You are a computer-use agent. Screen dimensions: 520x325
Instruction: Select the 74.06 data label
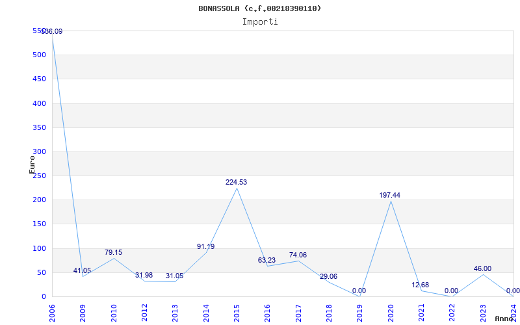click(x=298, y=255)
